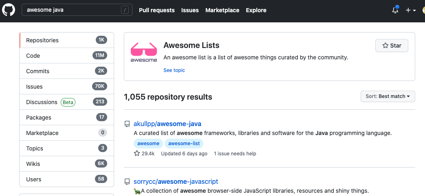Click the star icon next to 29.4k
425x196 pixels.
coord(137,154)
